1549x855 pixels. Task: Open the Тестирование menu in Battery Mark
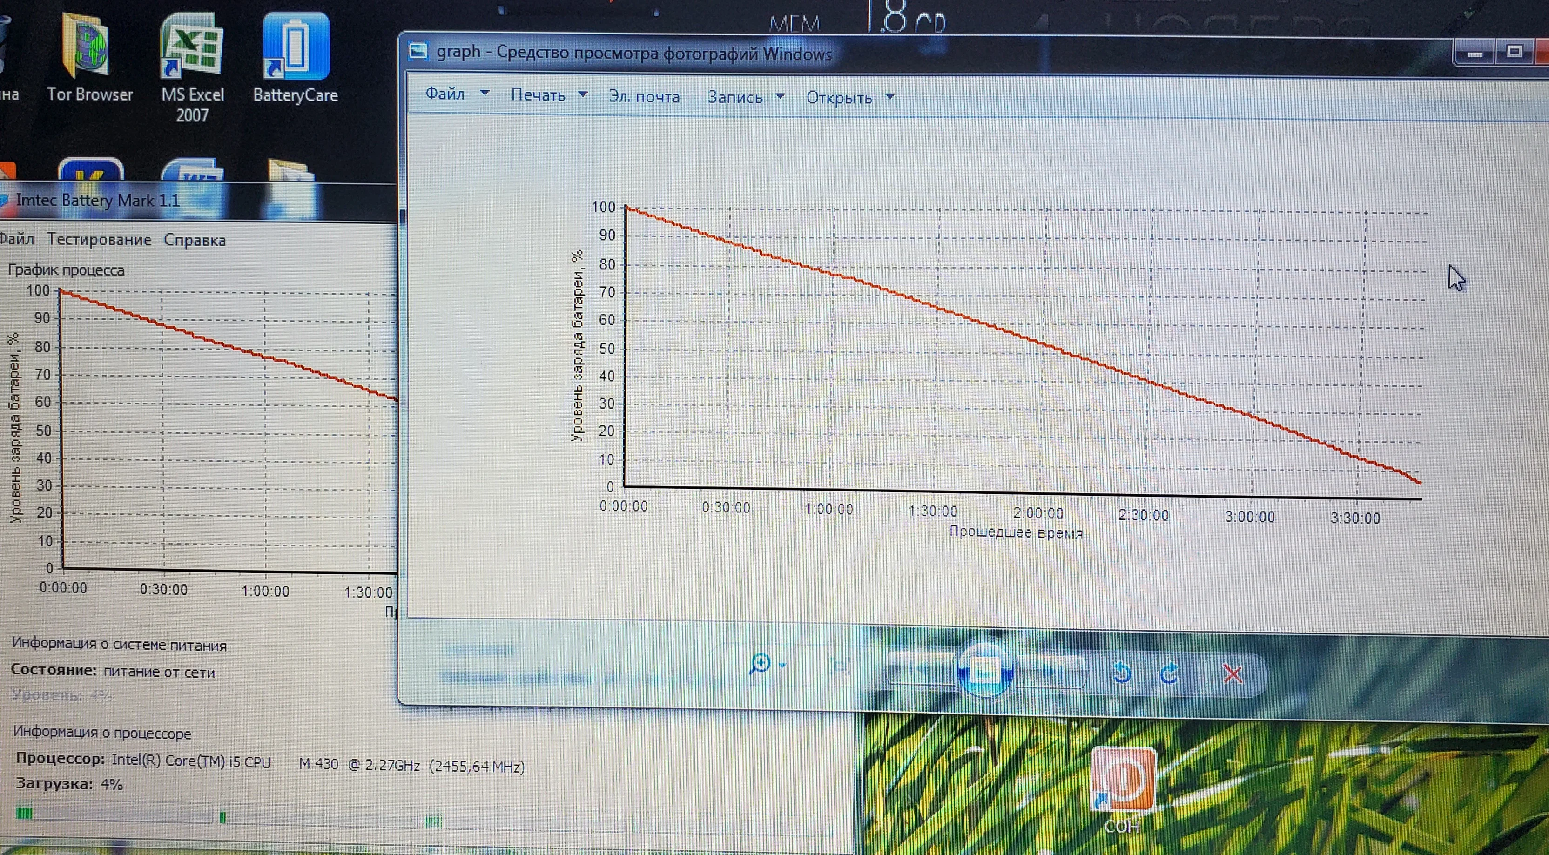click(99, 239)
